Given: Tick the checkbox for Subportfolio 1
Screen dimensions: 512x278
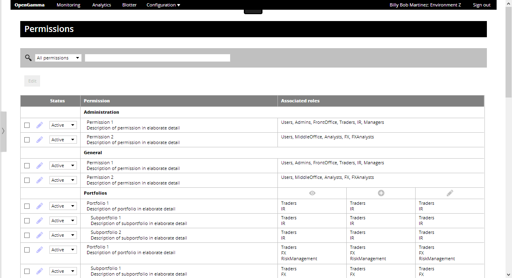Looking at the screenshot, I should (27, 221).
